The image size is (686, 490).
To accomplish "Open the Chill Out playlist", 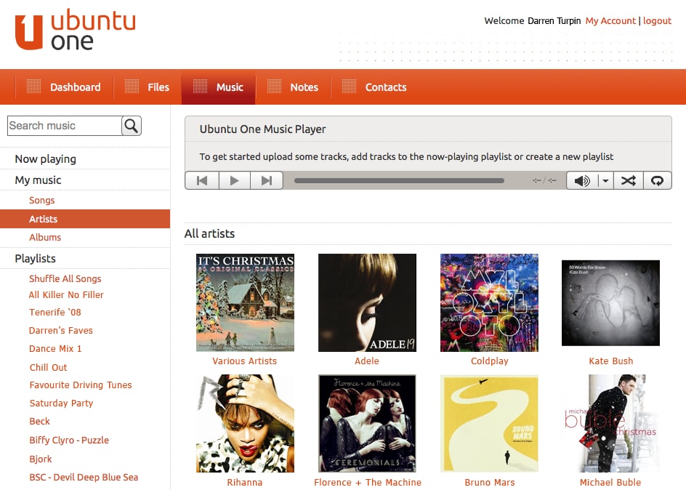I will (x=49, y=368).
